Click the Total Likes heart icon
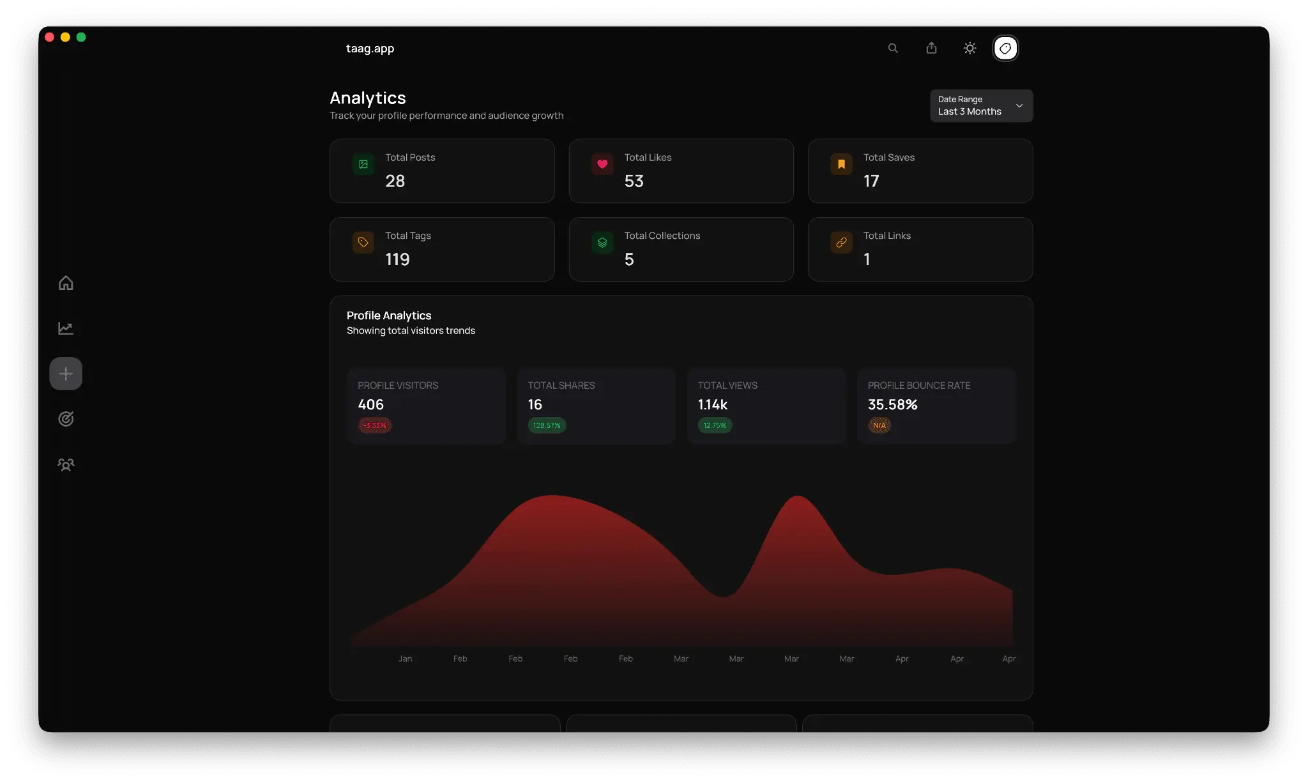The image size is (1308, 783). [x=602, y=164]
